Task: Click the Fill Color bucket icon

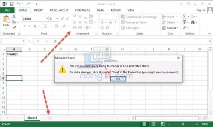Action: click(56, 26)
